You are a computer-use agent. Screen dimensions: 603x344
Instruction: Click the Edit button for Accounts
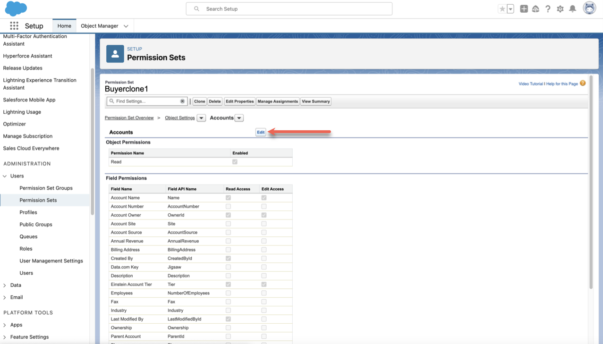pos(261,132)
